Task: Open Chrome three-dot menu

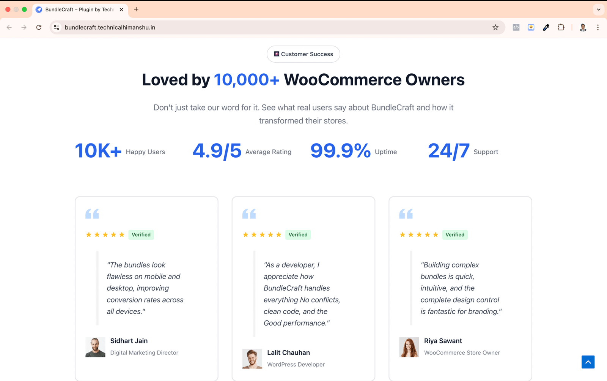Action: coord(598,27)
